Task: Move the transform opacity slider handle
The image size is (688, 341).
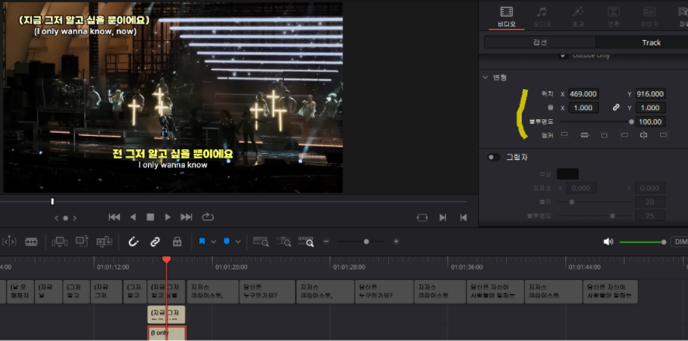Action: pos(631,122)
